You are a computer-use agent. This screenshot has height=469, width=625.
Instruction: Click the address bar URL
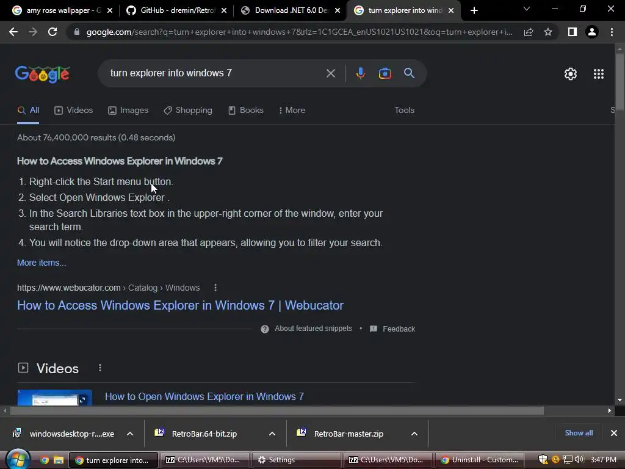tap(299, 32)
